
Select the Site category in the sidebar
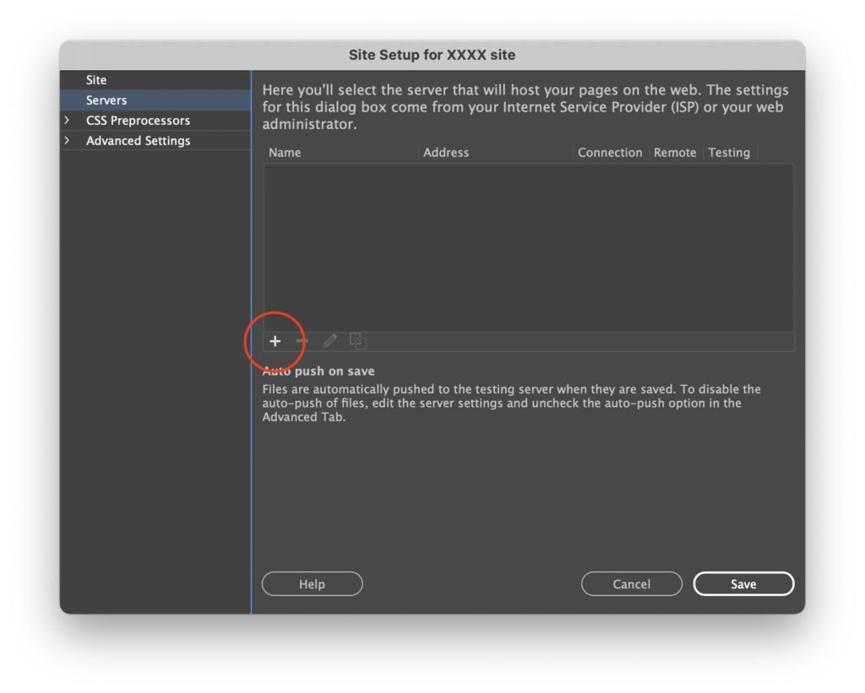pyautogui.click(x=96, y=80)
